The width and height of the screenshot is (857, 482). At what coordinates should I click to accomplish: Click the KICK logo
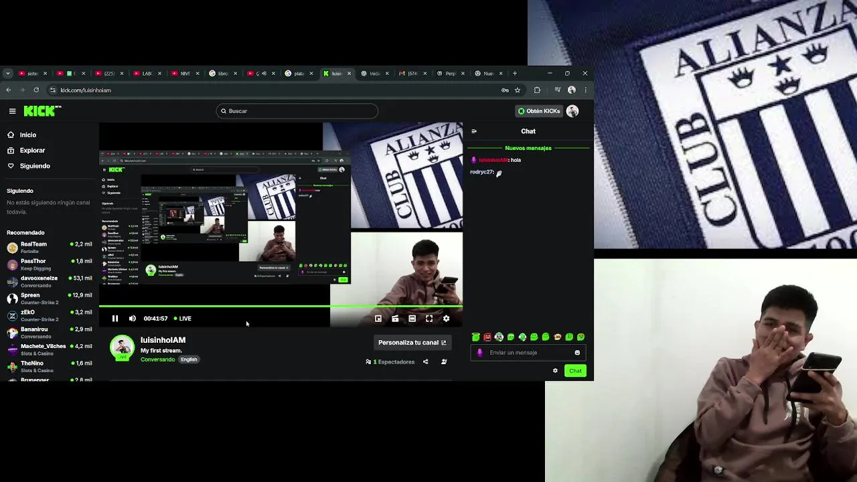[x=42, y=111]
